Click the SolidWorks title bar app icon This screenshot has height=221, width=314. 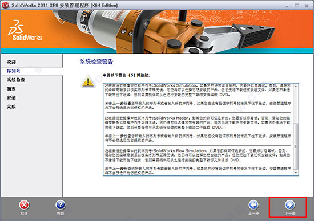tap(5, 5)
